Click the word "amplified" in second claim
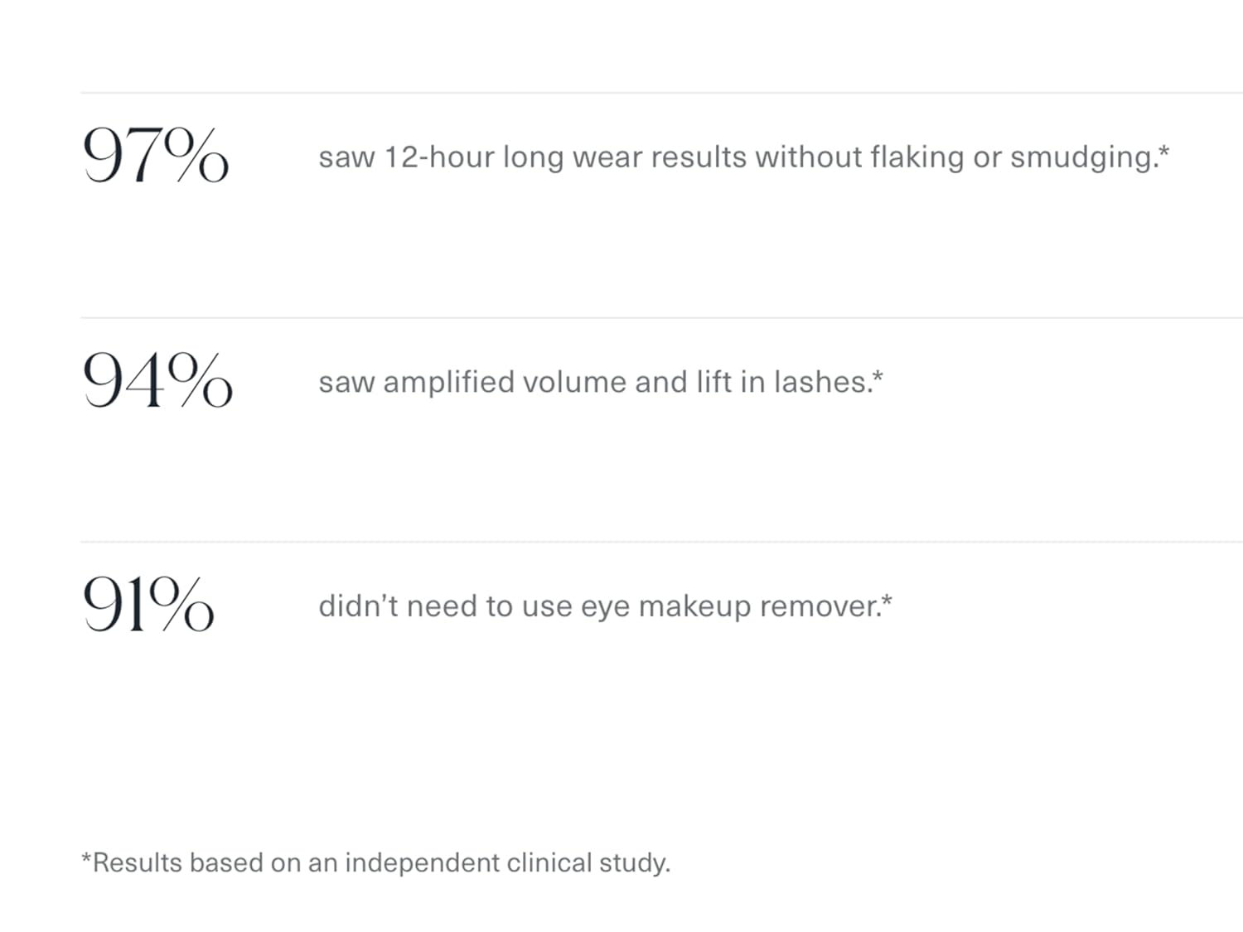Image resolution: width=1243 pixels, height=932 pixels. point(448,382)
